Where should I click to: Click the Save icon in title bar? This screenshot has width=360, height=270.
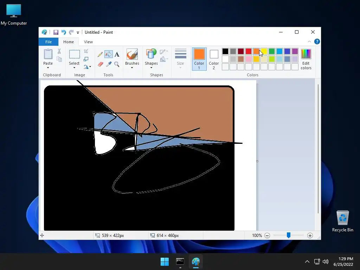56,32
